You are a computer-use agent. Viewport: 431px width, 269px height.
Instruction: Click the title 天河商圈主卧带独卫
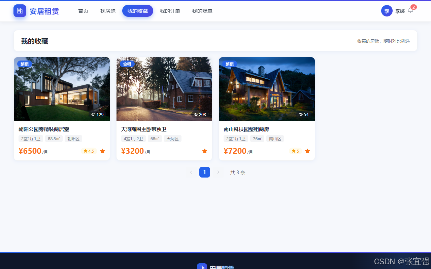[144, 129]
